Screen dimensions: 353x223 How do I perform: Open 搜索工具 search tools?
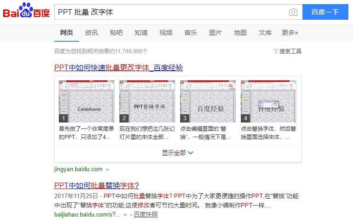[x=290, y=51]
